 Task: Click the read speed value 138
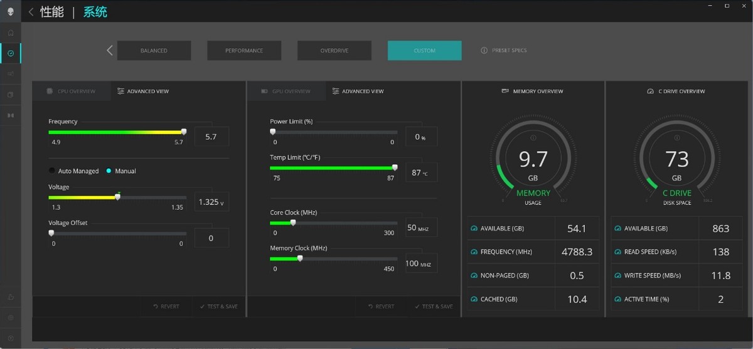tap(721, 252)
